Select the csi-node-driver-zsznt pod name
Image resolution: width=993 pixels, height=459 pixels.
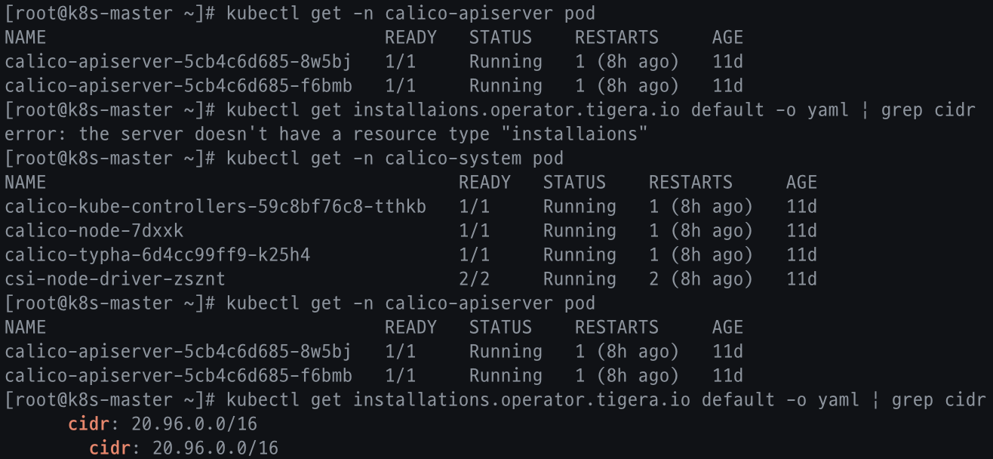click(115, 279)
